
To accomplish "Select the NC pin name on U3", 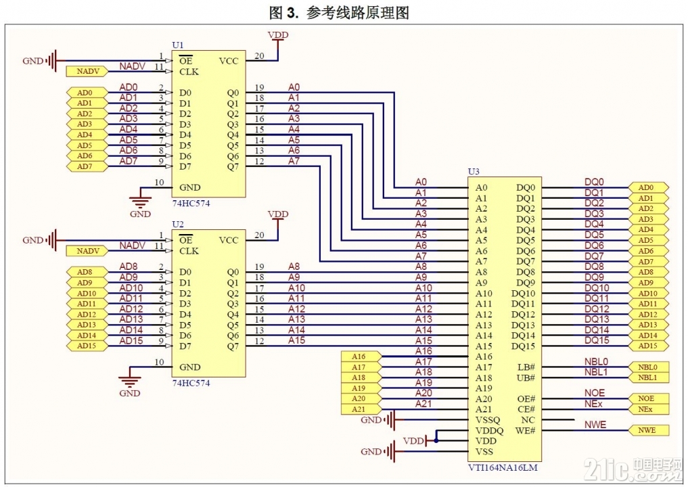I will 528,420.
